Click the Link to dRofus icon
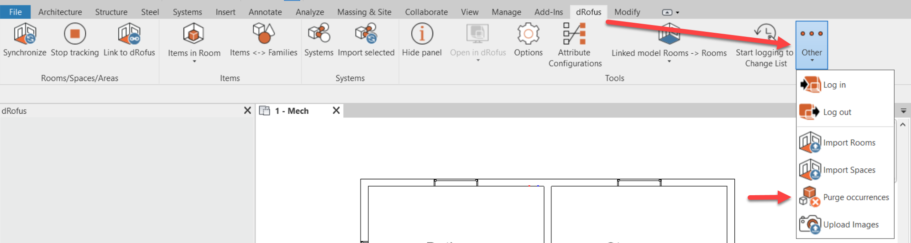Image resolution: width=911 pixels, height=243 pixels. tap(129, 33)
